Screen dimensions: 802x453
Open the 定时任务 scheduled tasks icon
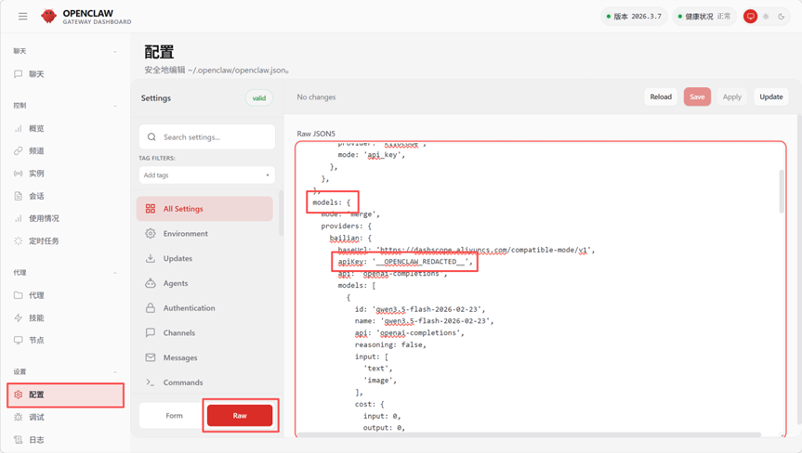point(18,241)
